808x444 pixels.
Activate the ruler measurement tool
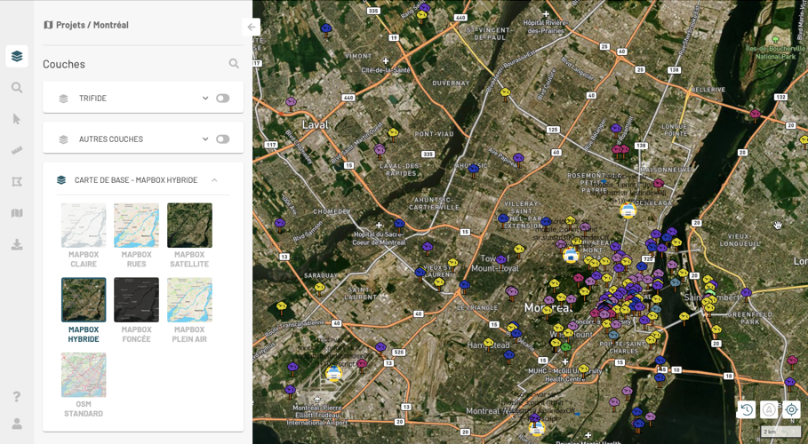(x=17, y=151)
